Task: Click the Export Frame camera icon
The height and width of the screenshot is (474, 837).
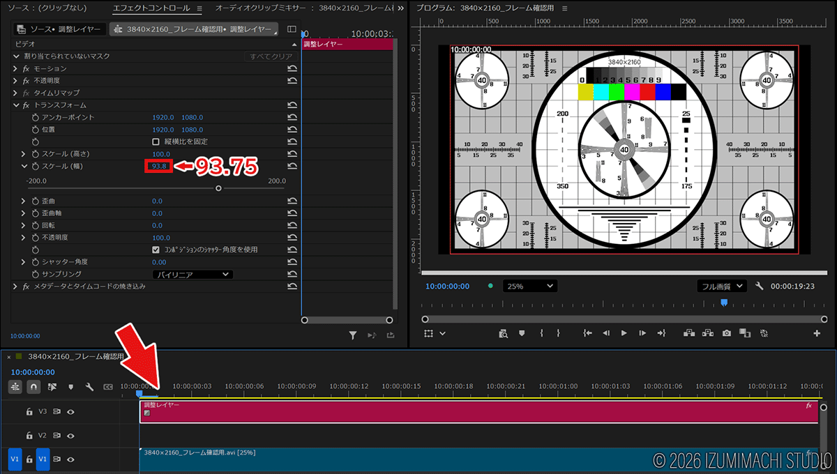Action: [726, 333]
